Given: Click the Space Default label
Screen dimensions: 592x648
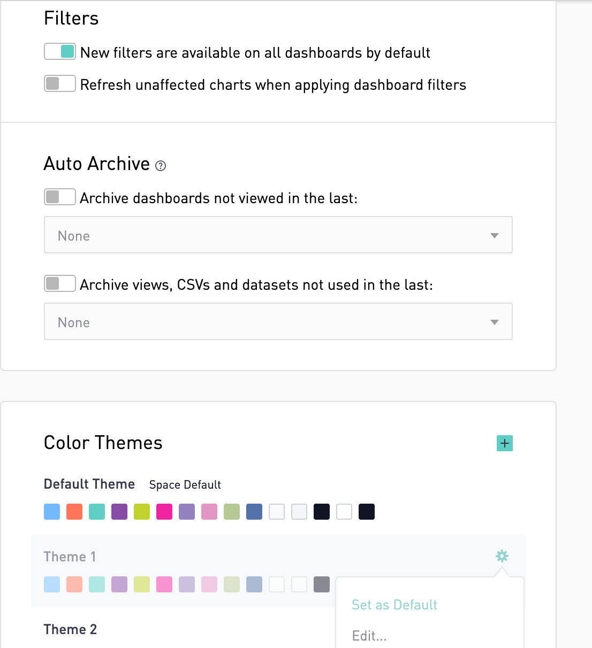Looking at the screenshot, I should click(185, 485).
